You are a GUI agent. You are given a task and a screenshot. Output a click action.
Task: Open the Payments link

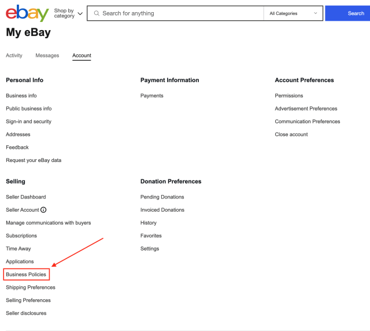151,95
